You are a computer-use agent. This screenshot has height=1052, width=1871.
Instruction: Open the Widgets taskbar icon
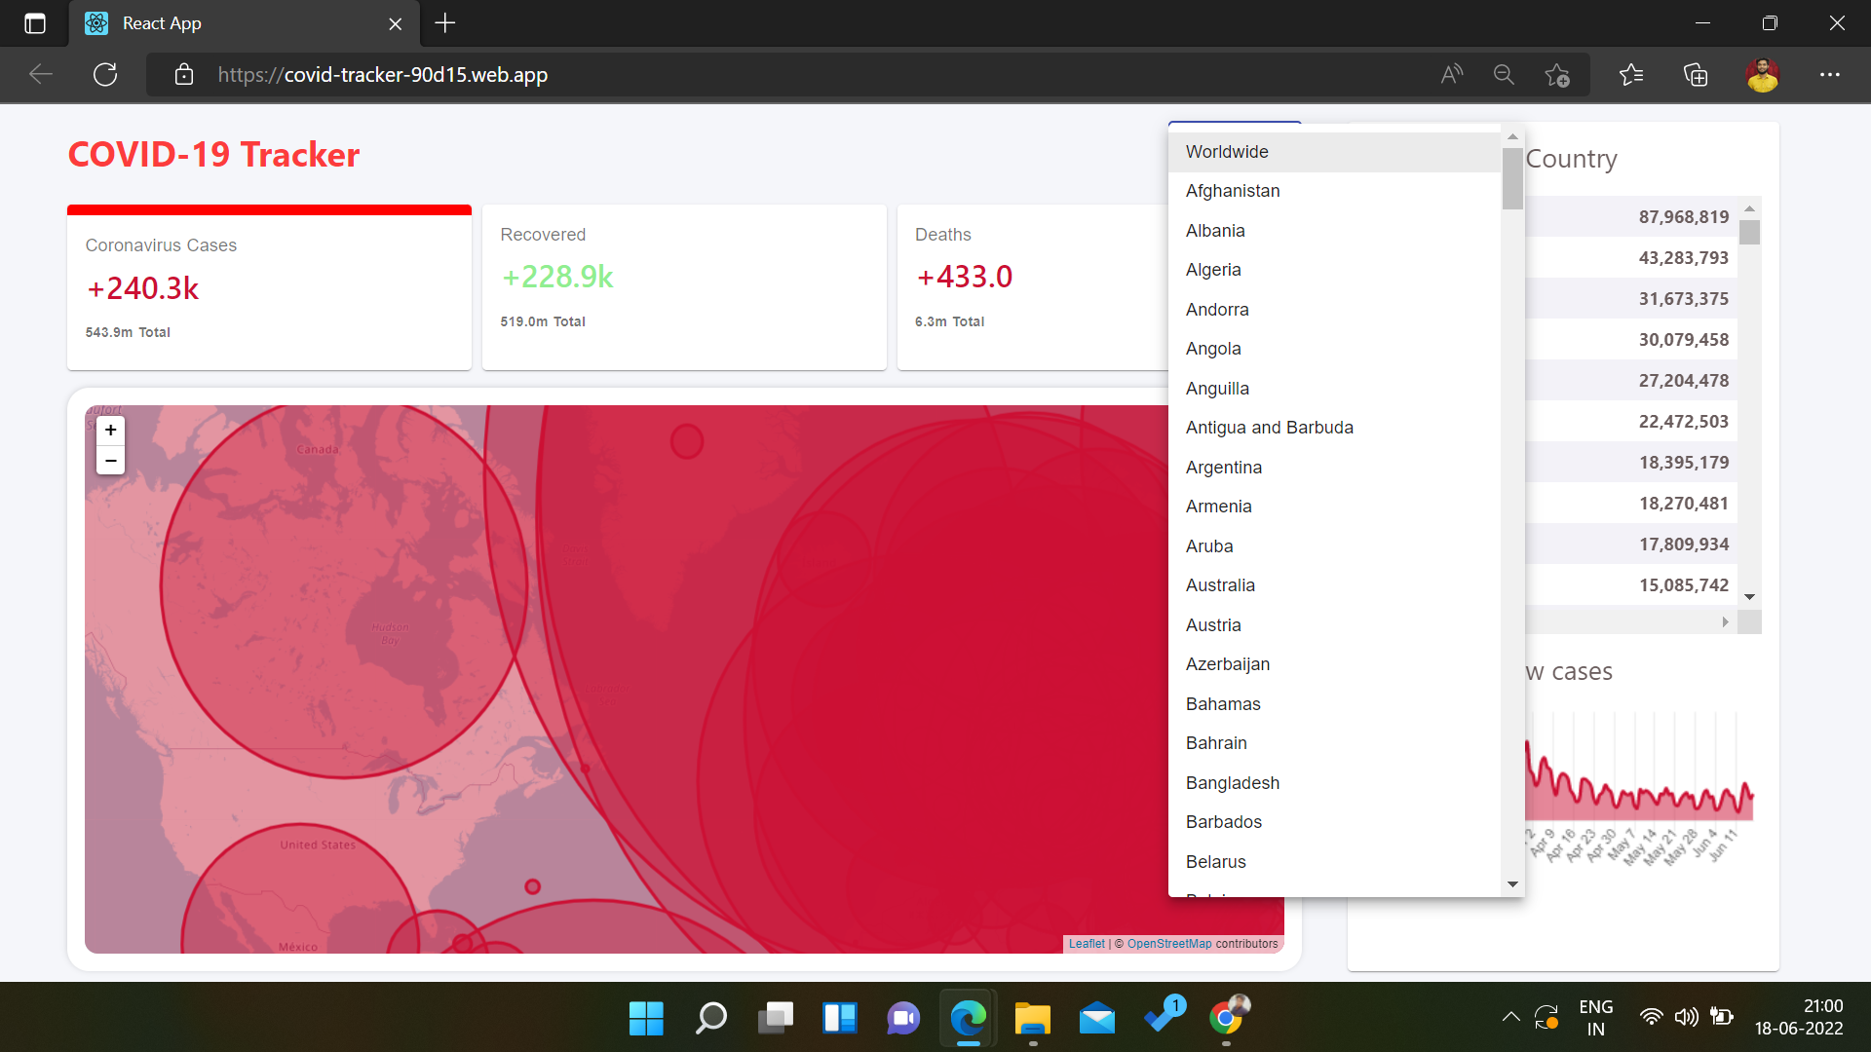coord(839,1019)
